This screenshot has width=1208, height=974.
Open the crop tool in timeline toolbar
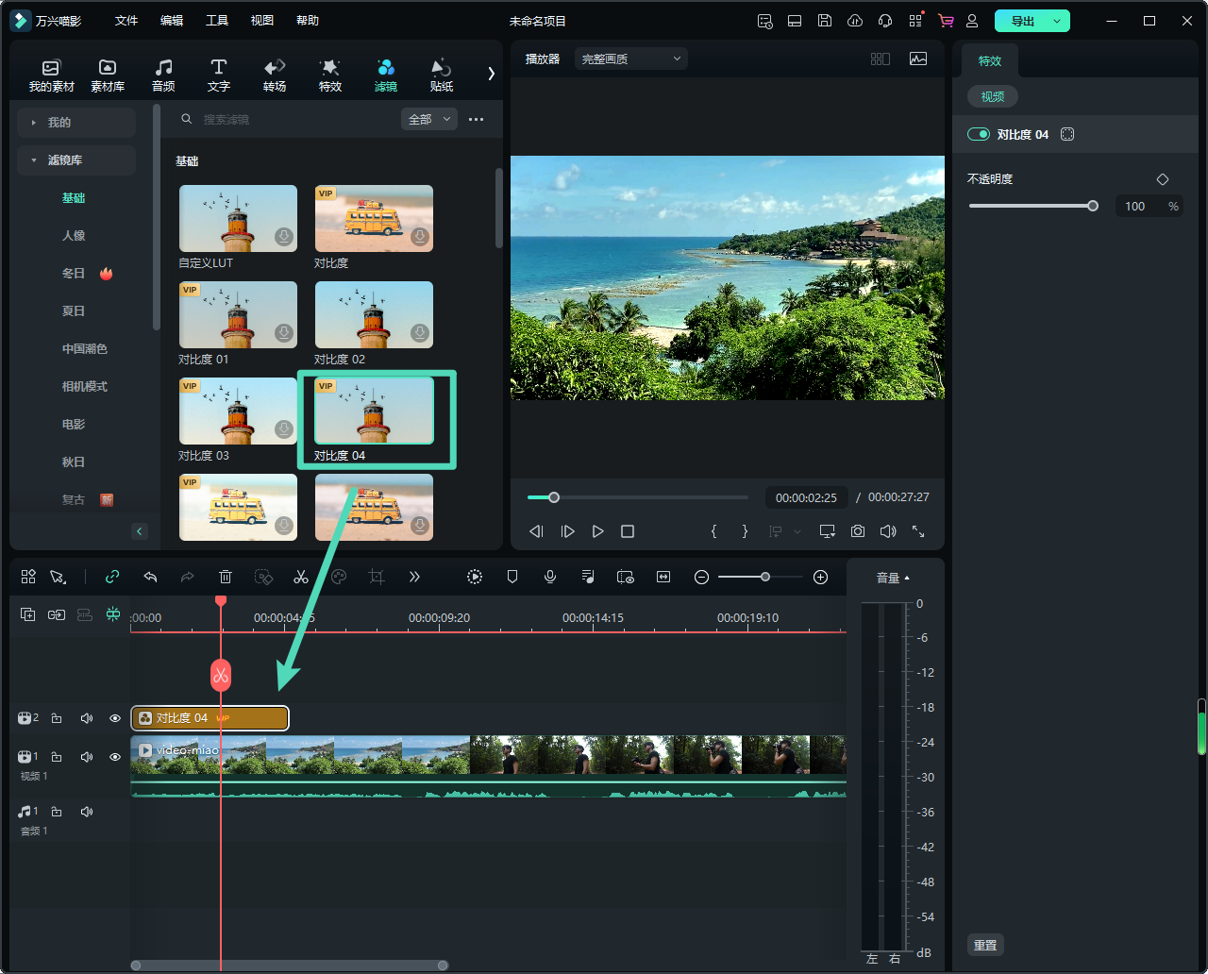[377, 577]
